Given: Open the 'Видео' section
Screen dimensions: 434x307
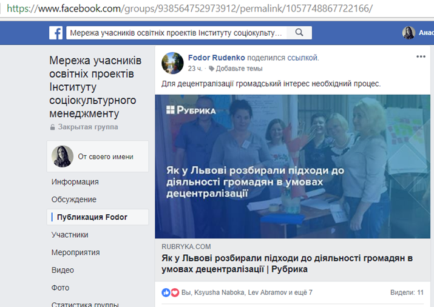Looking at the screenshot, I should pos(63,270).
